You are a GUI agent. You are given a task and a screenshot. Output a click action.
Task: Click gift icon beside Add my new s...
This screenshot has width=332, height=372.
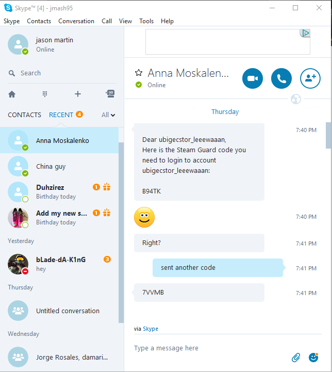point(107,213)
